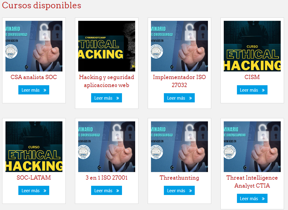Click the SOC-LATAM course title
288x210 pixels.
coord(34,178)
